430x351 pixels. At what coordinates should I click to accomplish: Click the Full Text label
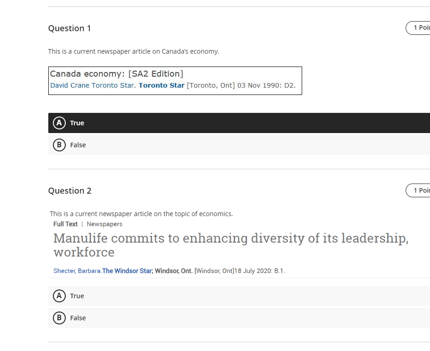pyautogui.click(x=65, y=224)
